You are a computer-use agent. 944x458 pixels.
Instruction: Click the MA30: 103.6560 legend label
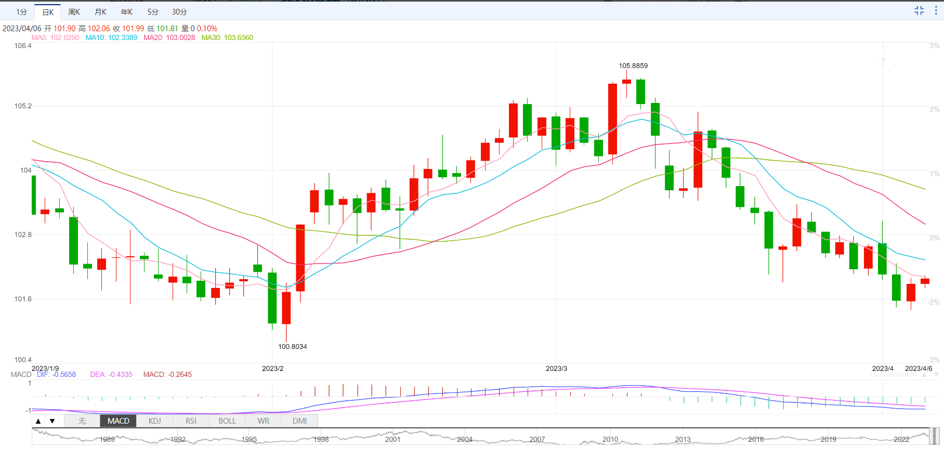tap(227, 37)
